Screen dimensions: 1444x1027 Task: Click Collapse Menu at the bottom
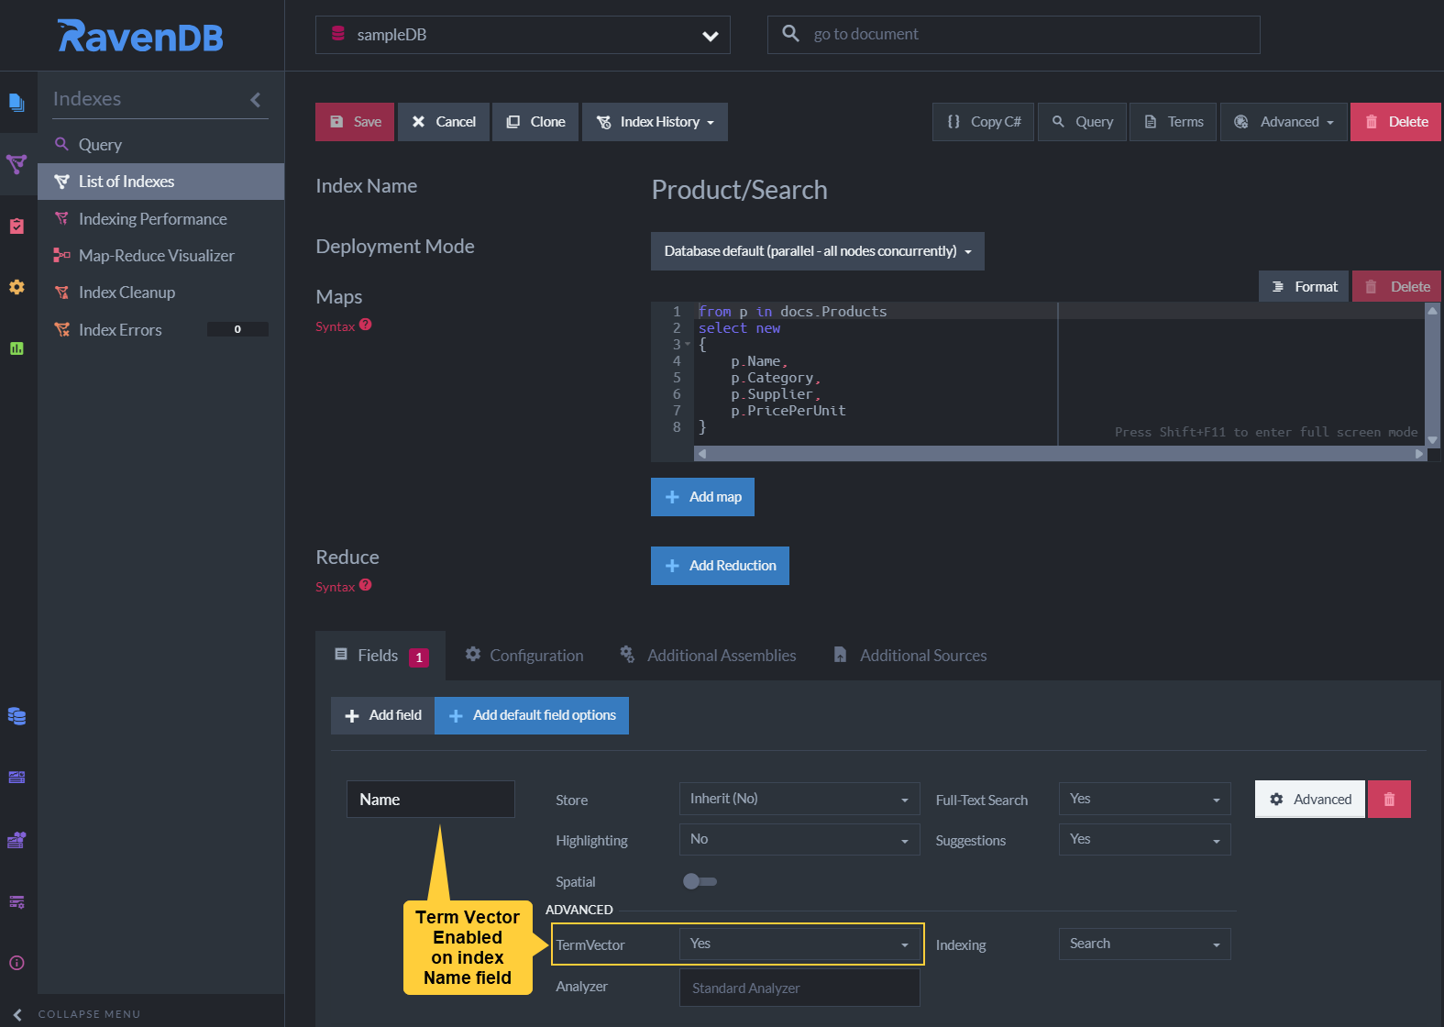89,1014
